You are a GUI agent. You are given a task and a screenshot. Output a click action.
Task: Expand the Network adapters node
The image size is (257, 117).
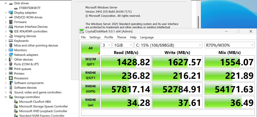pyautogui.click(x=6, y=55)
